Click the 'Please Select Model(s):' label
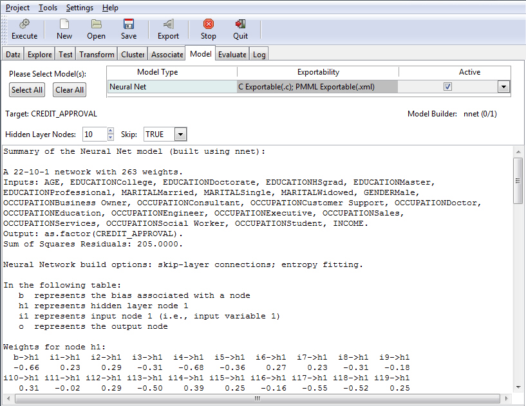This screenshot has height=406, width=526. coord(48,74)
